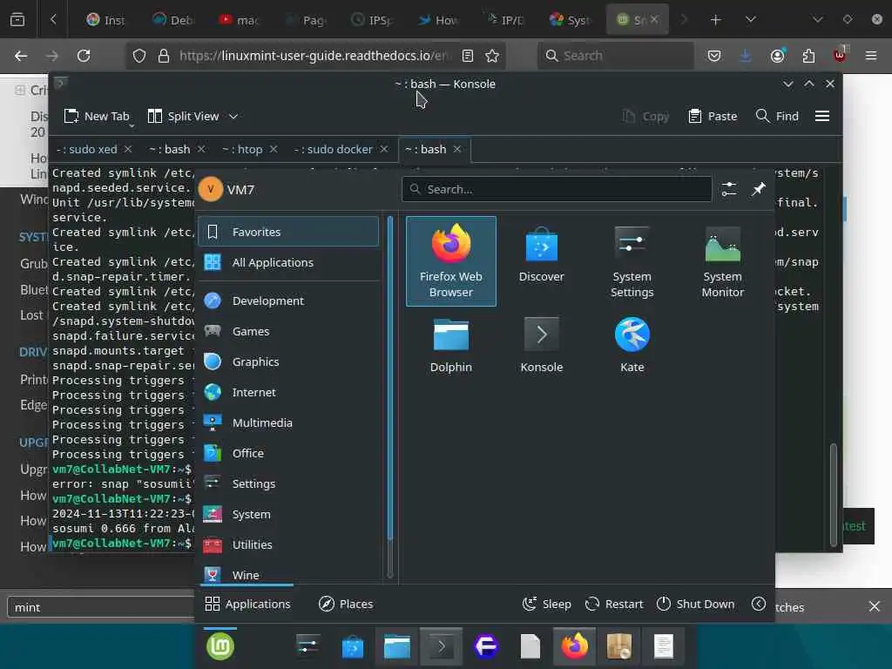Open the Development category

(x=288, y=301)
